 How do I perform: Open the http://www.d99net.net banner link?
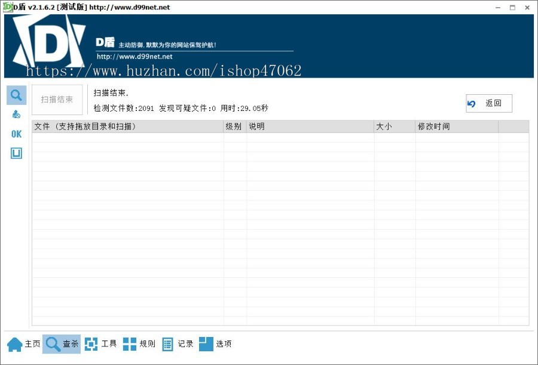click(x=134, y=57)
